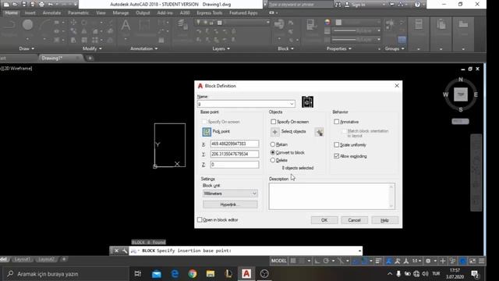Expand the Properties panel

[339, 48]
